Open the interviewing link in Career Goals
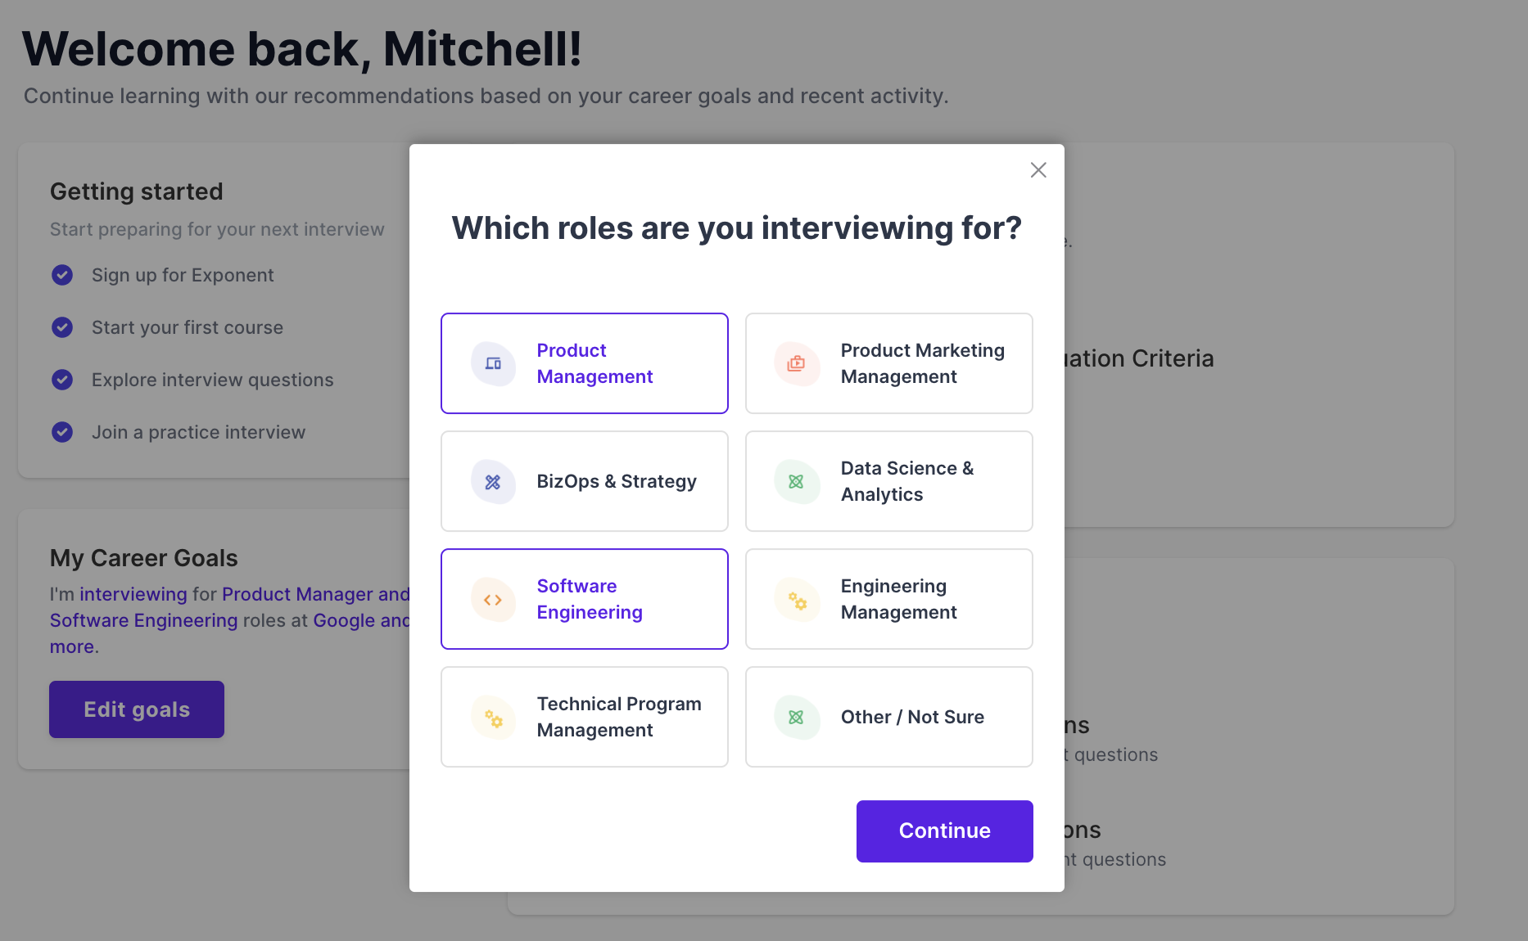This screenshot has height=941, width=1528. 133,594
